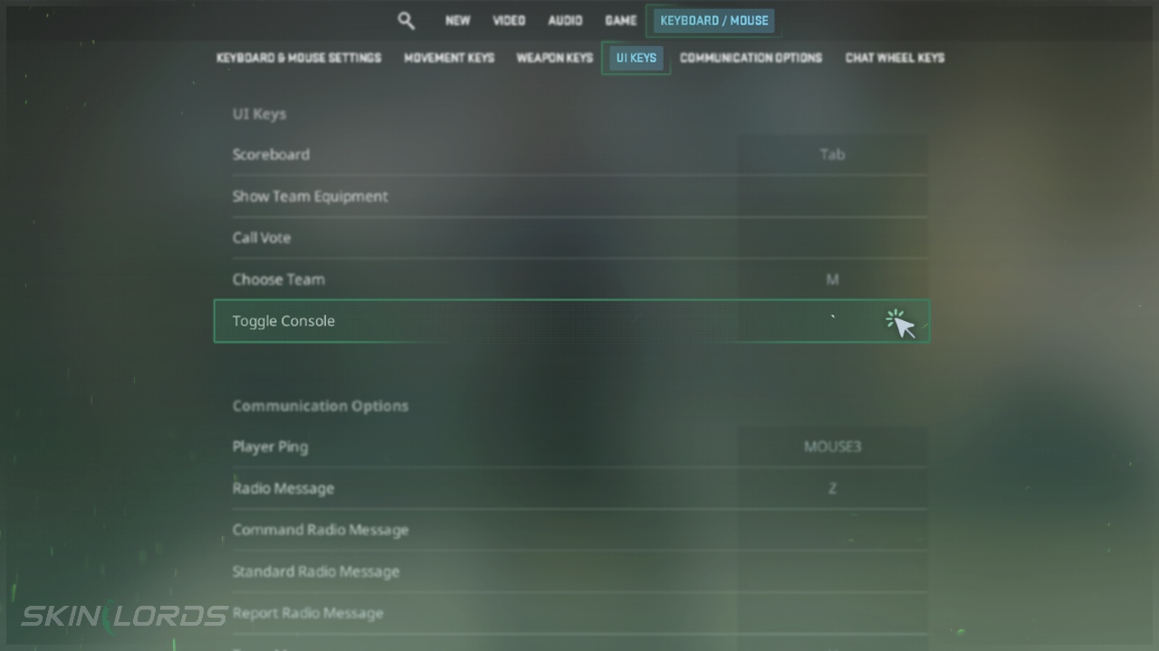Click the UI Keys section heading
1159x651 pixels.
[x=259, y=114]
